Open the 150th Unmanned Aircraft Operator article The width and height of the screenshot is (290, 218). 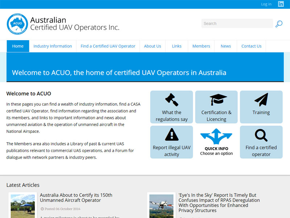point(76,198)
